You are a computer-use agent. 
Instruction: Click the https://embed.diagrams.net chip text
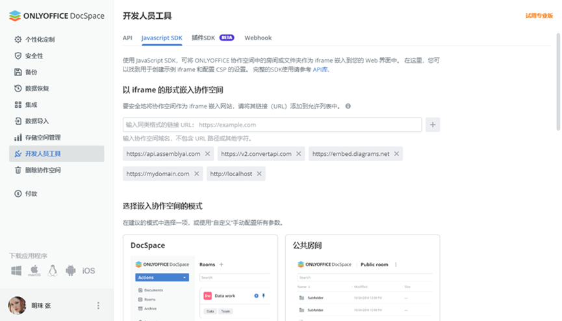coord(351,154)
